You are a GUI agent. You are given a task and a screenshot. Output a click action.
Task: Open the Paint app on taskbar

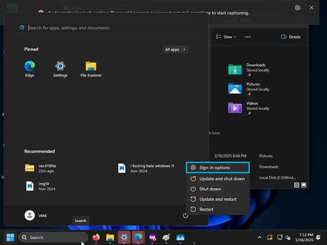click(x=166, y=237)
